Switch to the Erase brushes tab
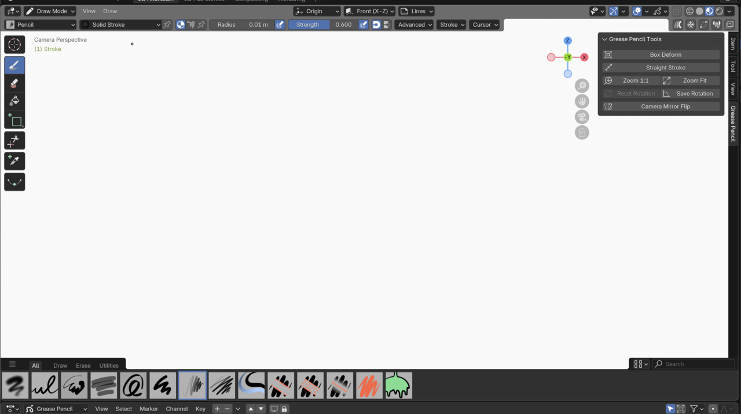This screenshot has height=414, width=741. 83,365
